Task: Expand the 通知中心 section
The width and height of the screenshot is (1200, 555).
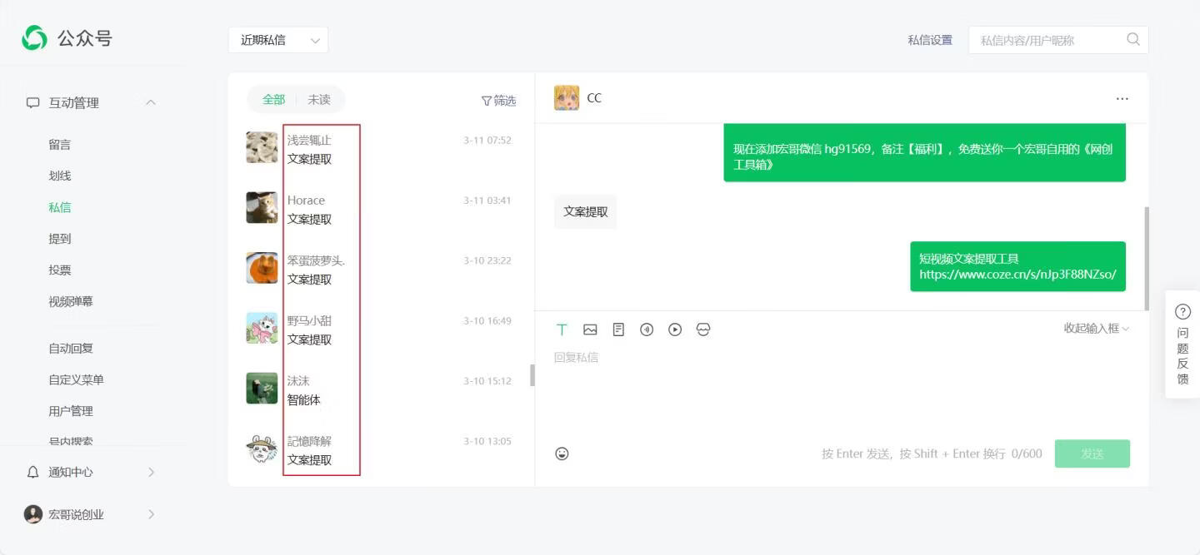Action: 151,472
